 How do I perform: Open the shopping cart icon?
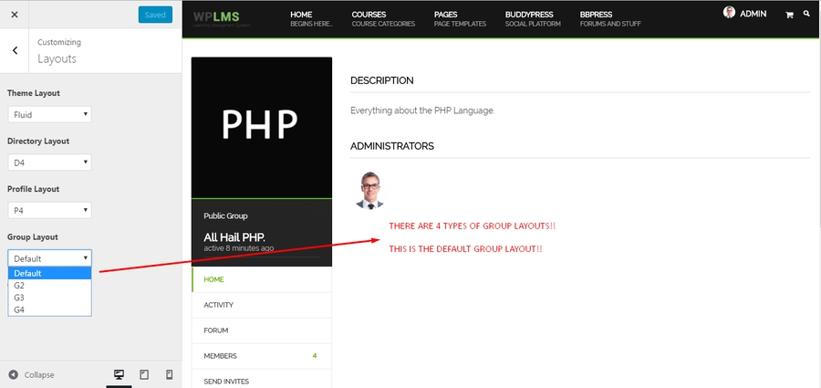(x=789, y=16)
